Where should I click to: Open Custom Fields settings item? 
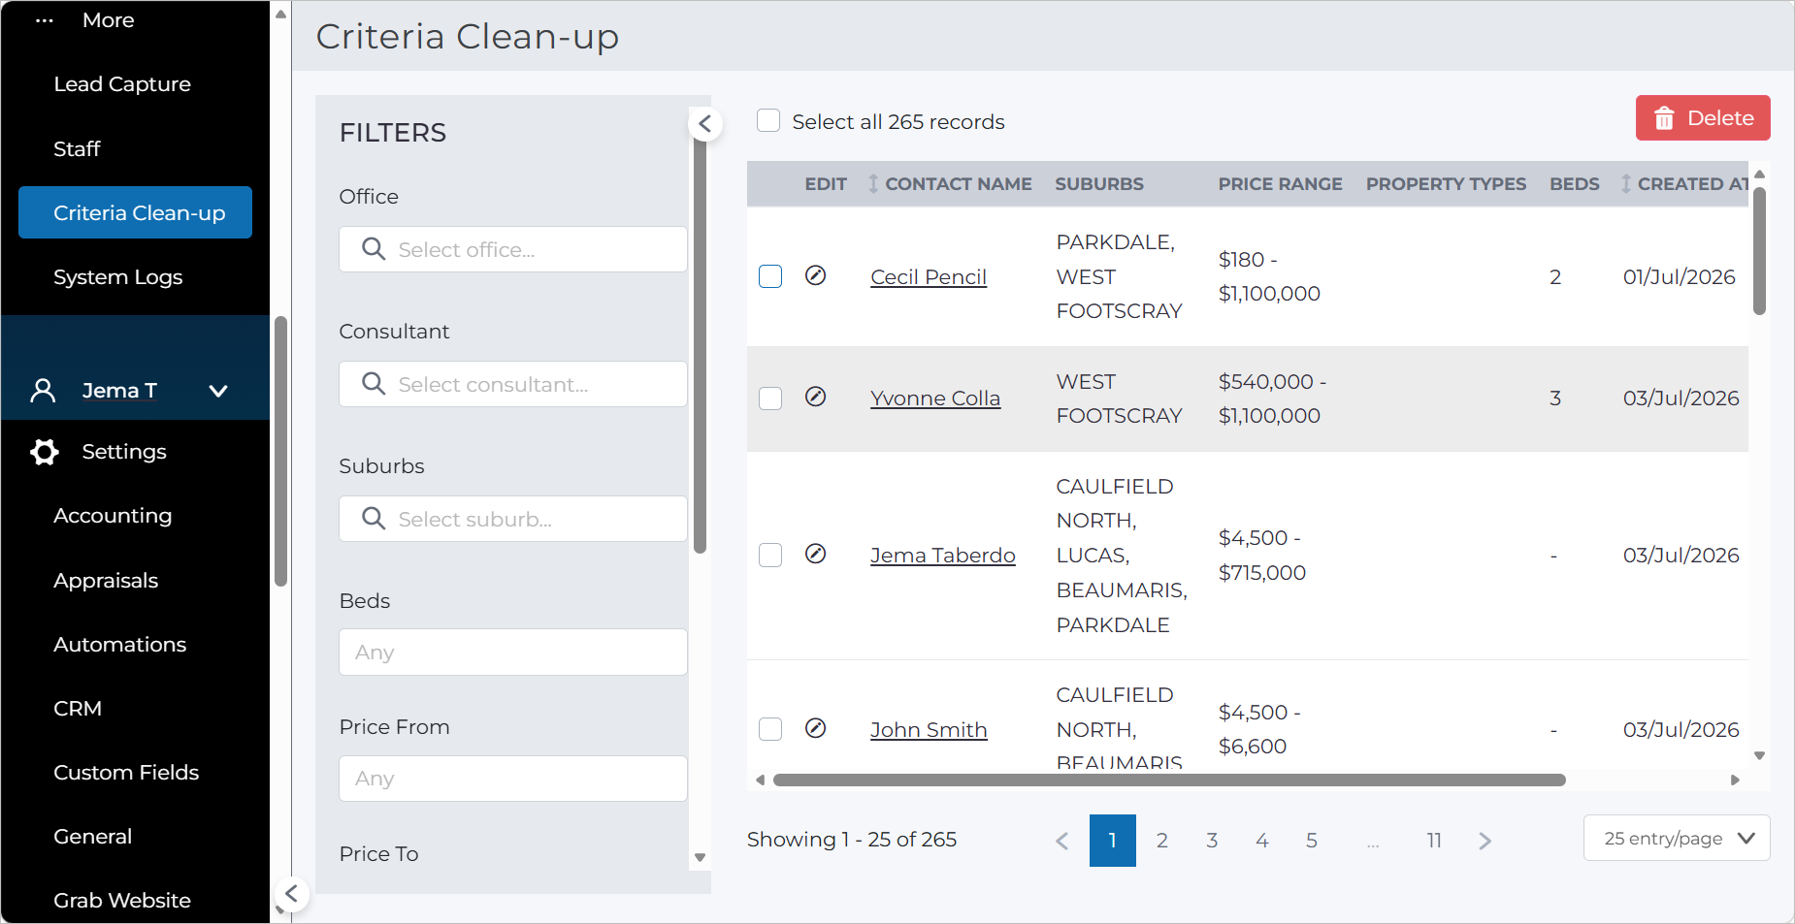coord(126,773)
